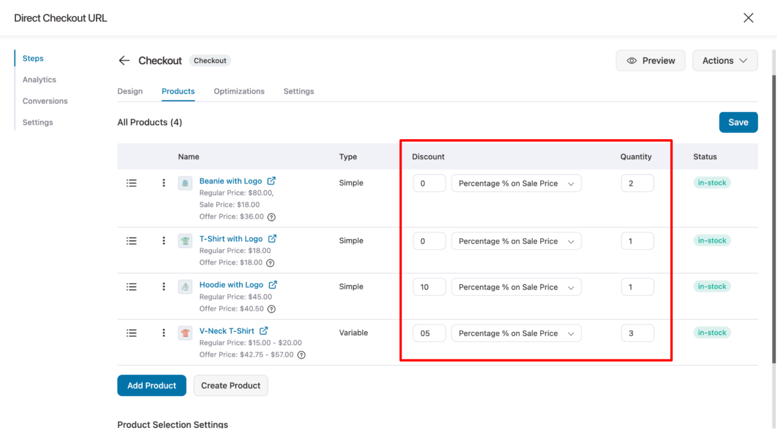
Task: Click the reorder list icon beside T-Shirt with Logo
Action: 132,241
